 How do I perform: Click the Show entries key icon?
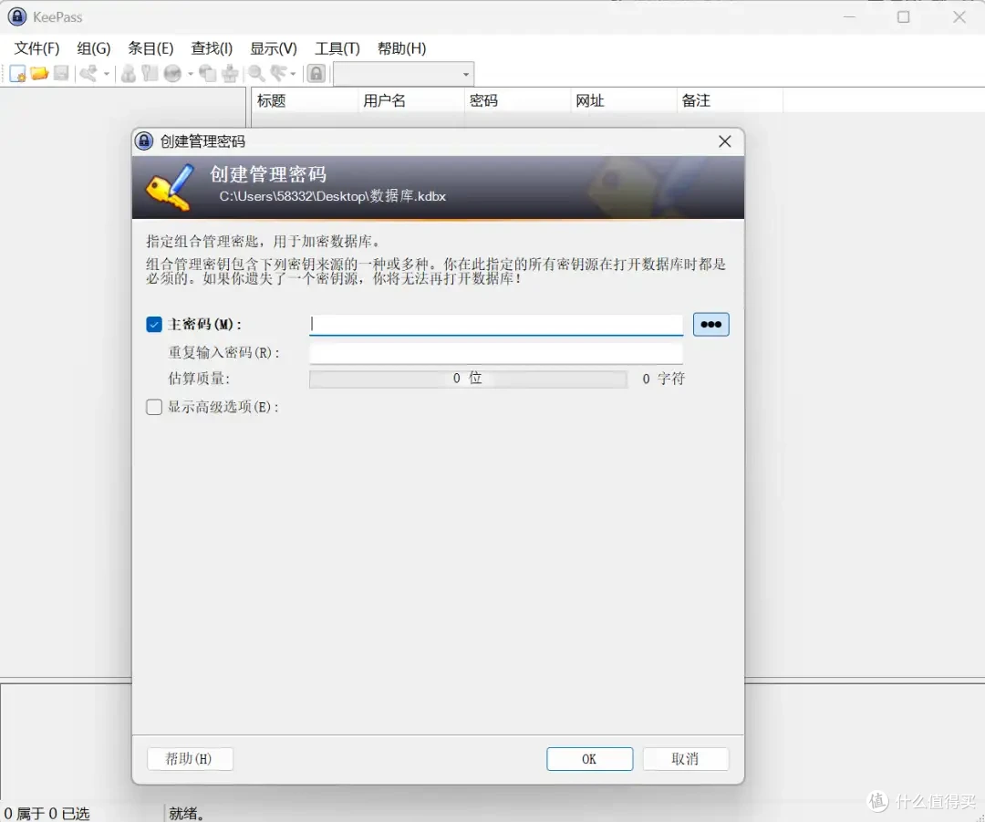point(277,74)
